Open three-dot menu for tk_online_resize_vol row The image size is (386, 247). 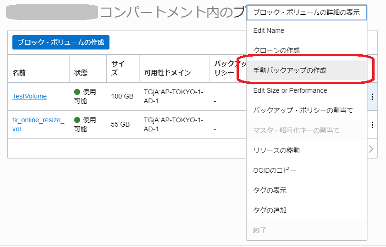pos(372,125)
